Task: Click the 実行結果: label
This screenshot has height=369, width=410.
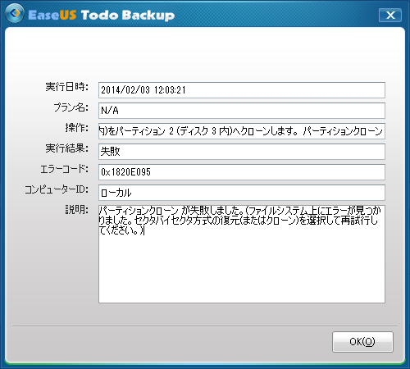Action: point(67,148)
